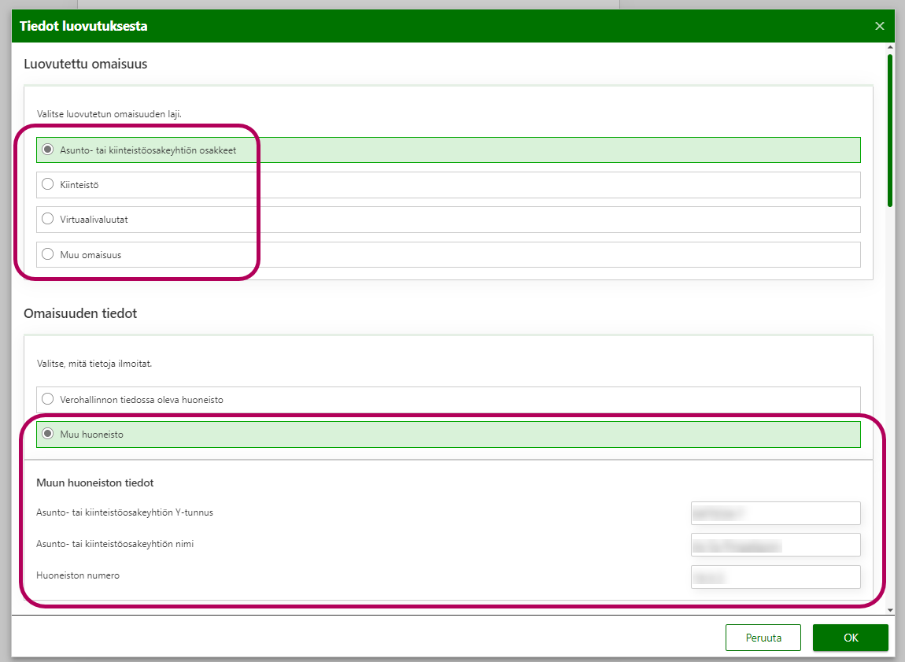
Task: Click the Luovutettu omaisuus heading
Action: pos(86,64)
